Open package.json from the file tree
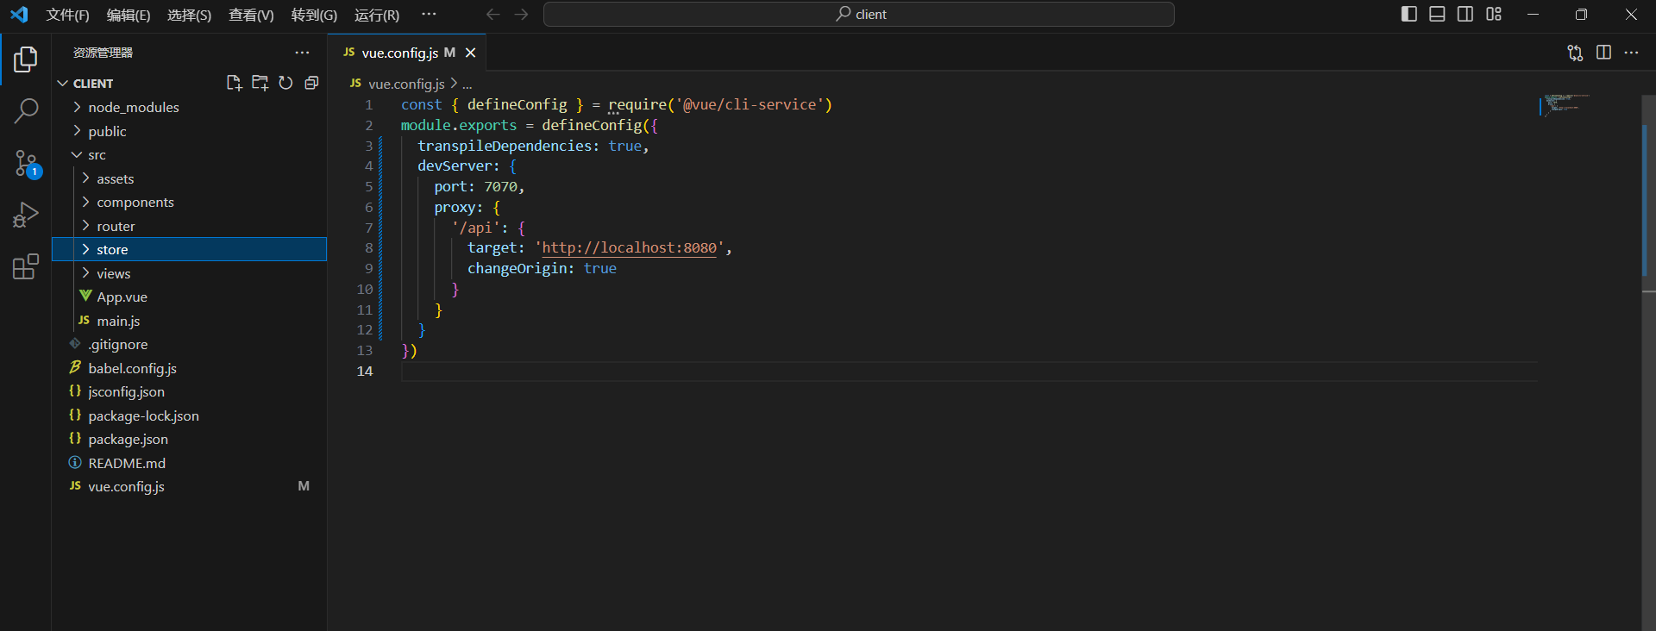Viewport: 1656px width, 631px height. (128, 440)
